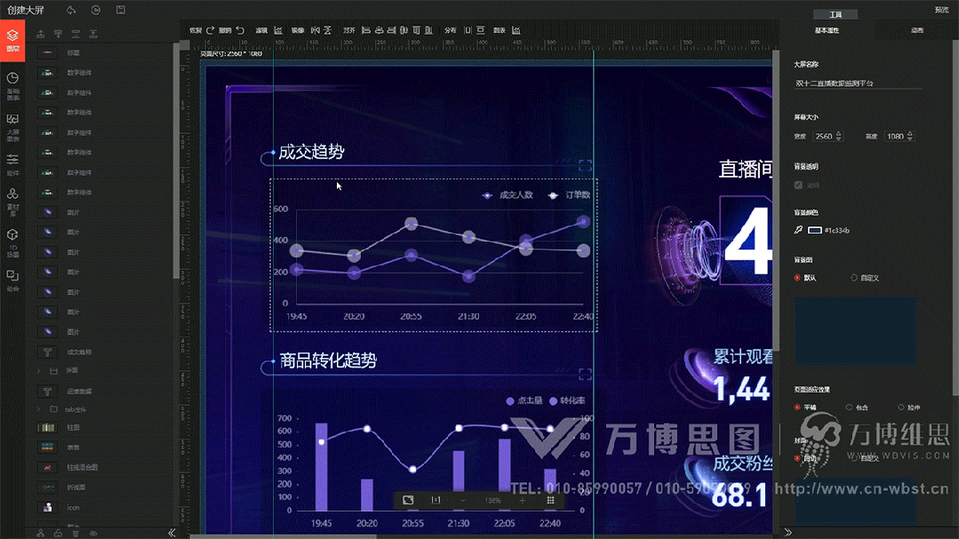Click the fit-to-screen icon in zoom bar

pyautogui.click(x=408, y=500)
